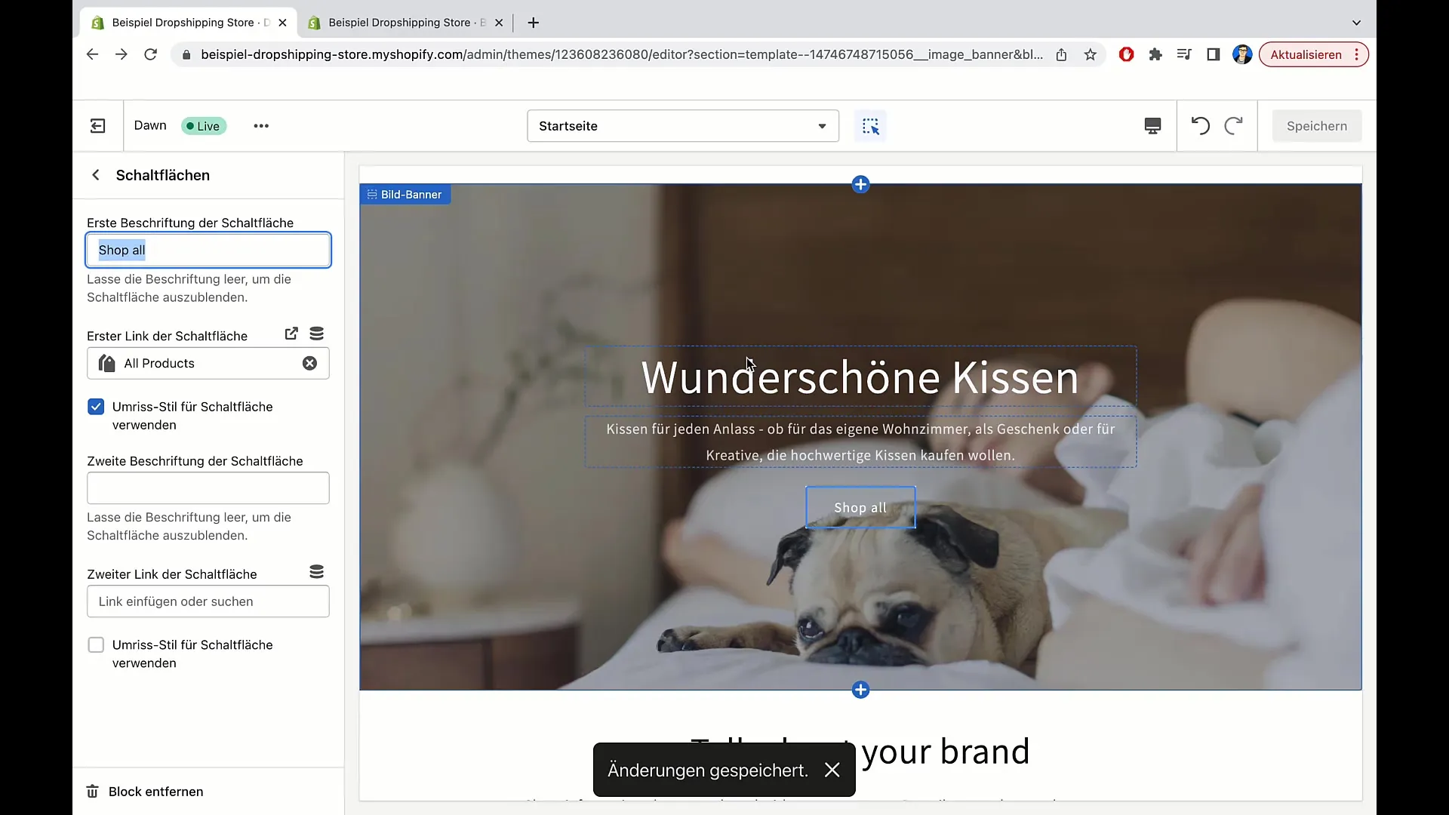Viewport: 1449px width, 815px height.
Task: Click the Bild-Banner section label
Action: [410, 194]
